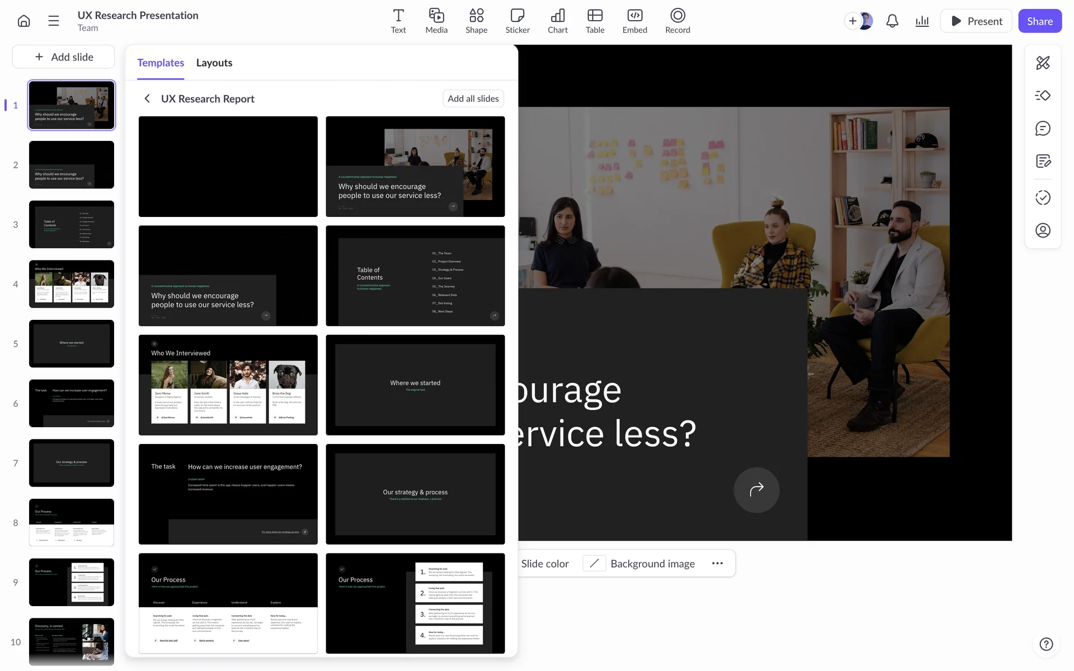The width and height of the screenshot is (1074, 671).
Task: Open comments panel in right sidebar
Action: pyautogui.click(x=1043, y=129)
